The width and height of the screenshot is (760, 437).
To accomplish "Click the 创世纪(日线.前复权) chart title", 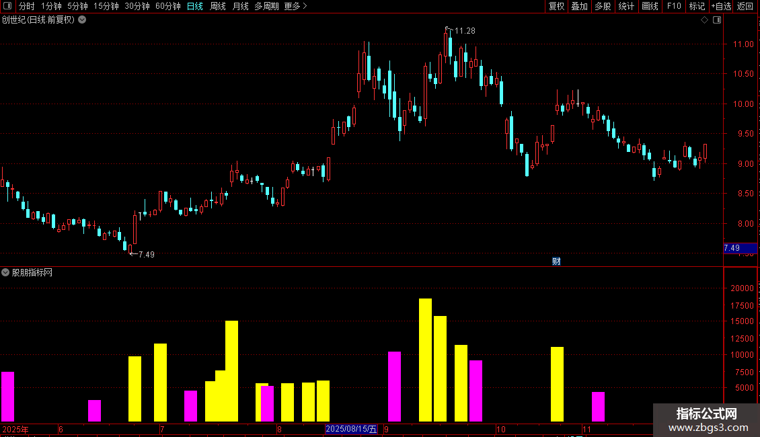I will coord(38,20).
